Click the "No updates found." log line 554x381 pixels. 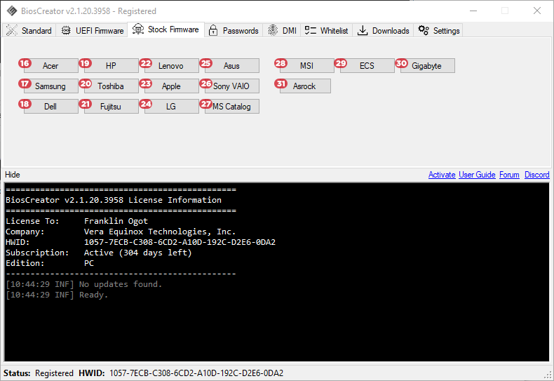[121, 284]
